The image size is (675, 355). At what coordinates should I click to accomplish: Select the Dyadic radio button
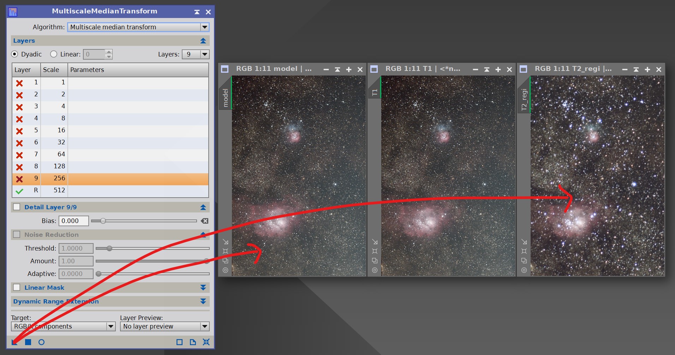tap(14, 54)
